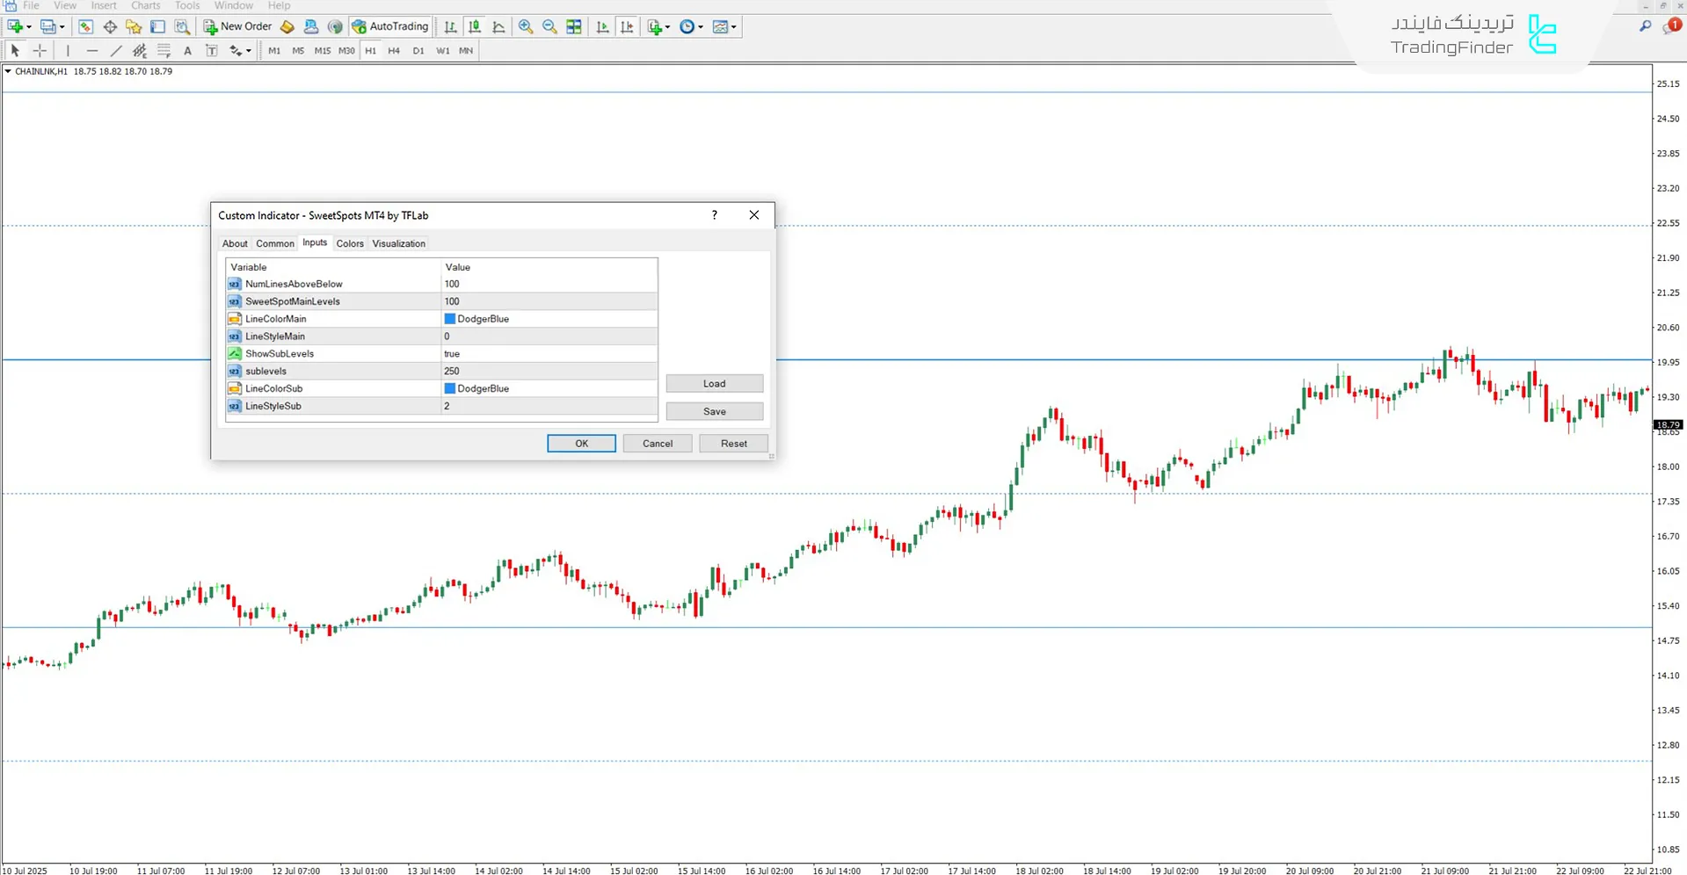Open the new chart dropdown arrow
The width and height of the screenshot is (1687, 875).
point(29,27)
